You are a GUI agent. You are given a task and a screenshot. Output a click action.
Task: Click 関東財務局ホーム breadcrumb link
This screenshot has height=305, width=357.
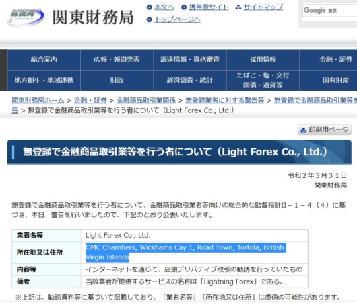(x=38, y=100)
